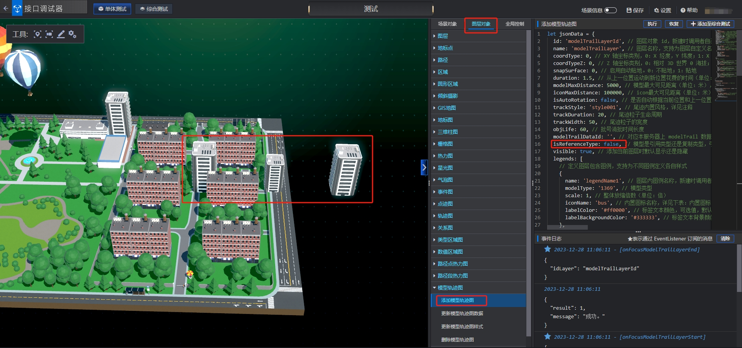The width and height of the screenshot is (742, 348).
Task: Toggle the 场景信息 switch
Action: [611, 10]
